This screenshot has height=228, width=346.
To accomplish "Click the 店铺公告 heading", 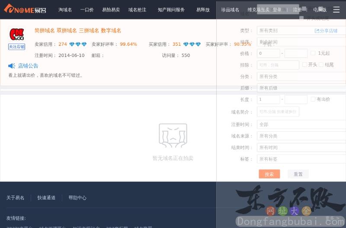I will (x=28, y=66).
